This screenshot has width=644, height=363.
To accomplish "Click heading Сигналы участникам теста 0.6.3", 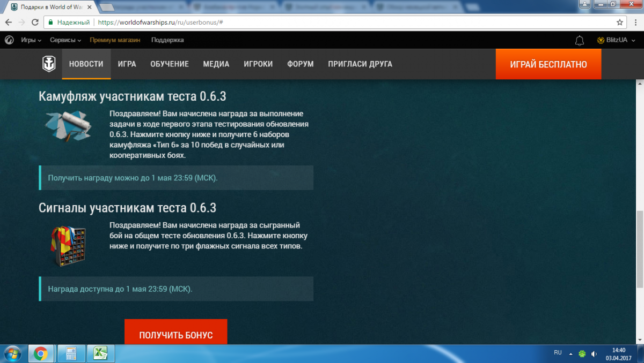I will tap(127, 208).
